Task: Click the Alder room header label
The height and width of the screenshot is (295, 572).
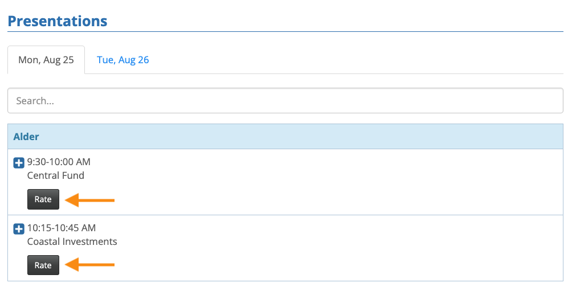Action: pos(26,137)
